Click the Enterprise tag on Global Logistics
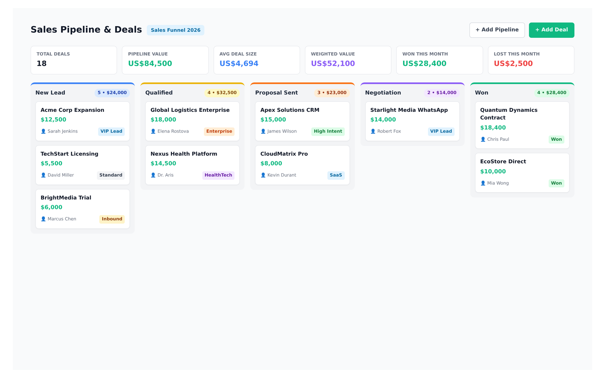This screenshot has width=605, height=378. click(219, 131)
